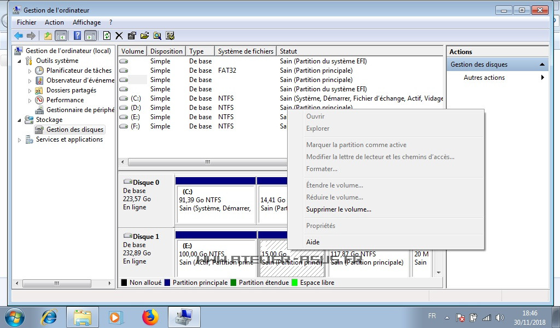Click the network signal tray icon
Viewport: 560px width, 328px height.
click(x=486, y=317)
